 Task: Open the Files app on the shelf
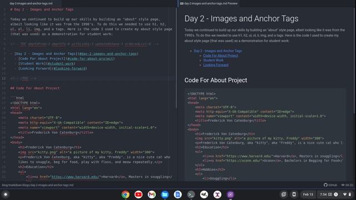[x=165, y=194]
